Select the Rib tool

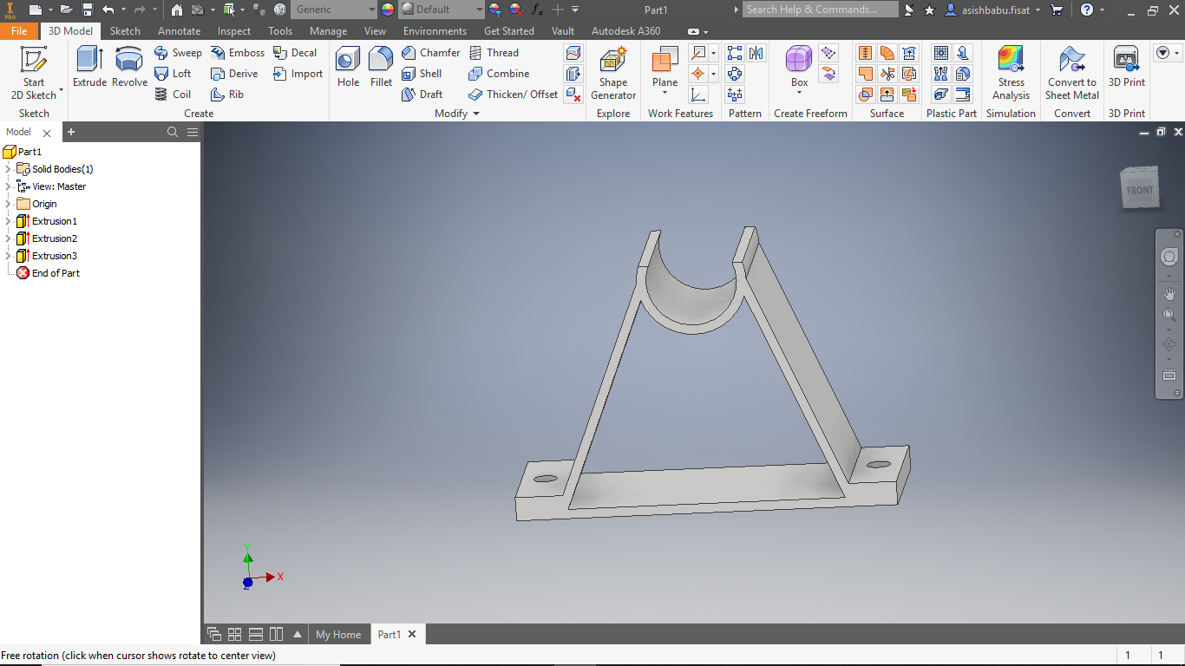coord(227,95)
